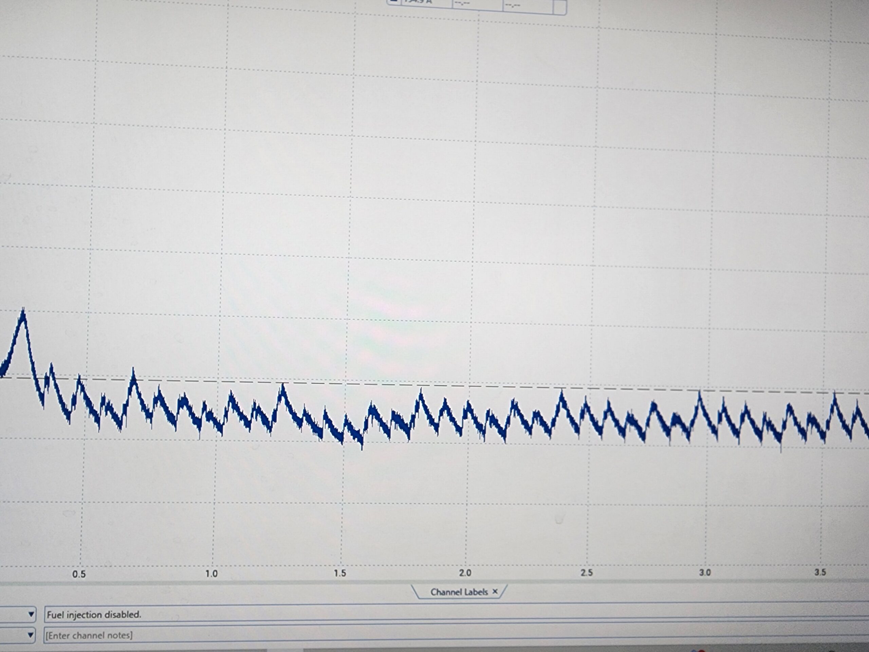Click the 1.0 time axis label
This screenshot has width=869, height=652.
211,574
